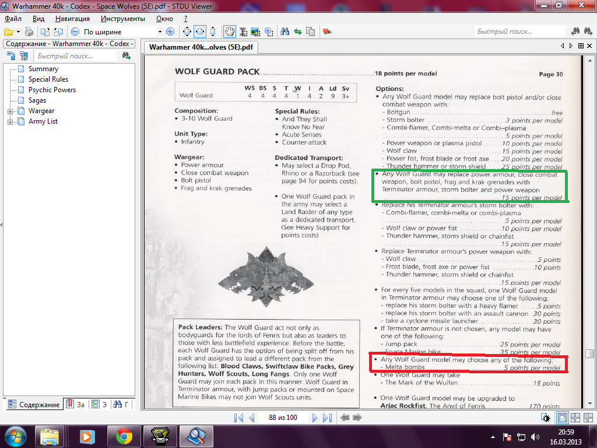The height and width of the screenshot is (448, 597).
Task: Go to the last page
Action: click(327, 418)
